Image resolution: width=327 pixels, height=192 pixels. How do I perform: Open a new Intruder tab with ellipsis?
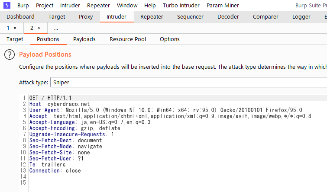point(56,28)
